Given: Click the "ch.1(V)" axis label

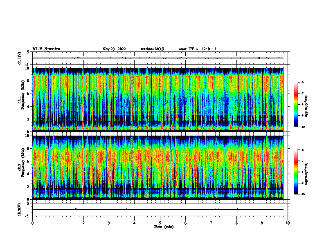Looking at the screenshot, I should coord(20,58).
